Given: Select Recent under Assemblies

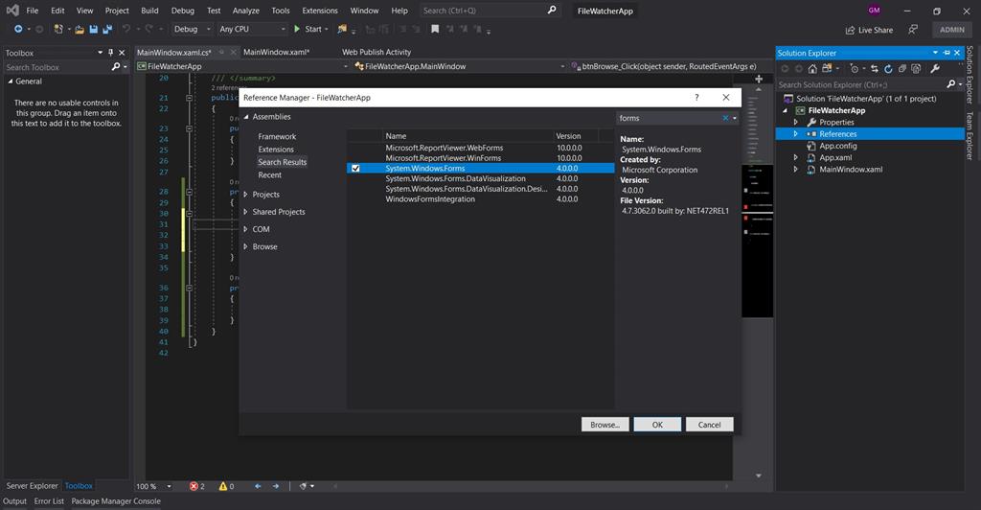Looking at the screenshot, I should click(x=269, y=175).
